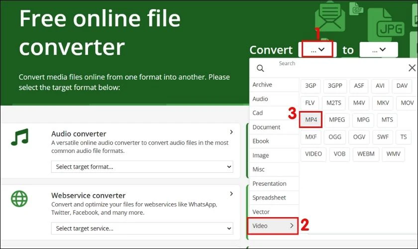Choose the ASF format
Screen dimensions: 418x249
click(x=359, y=86)
